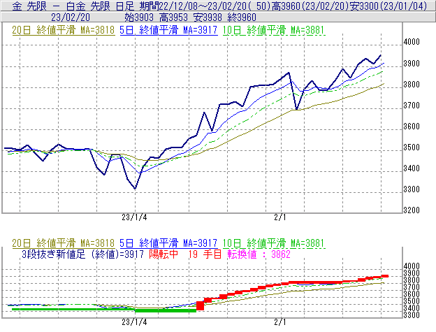Click the 3200 label on upper chart axis
This screenshot has height=332, width=436.
coord(412,210)
